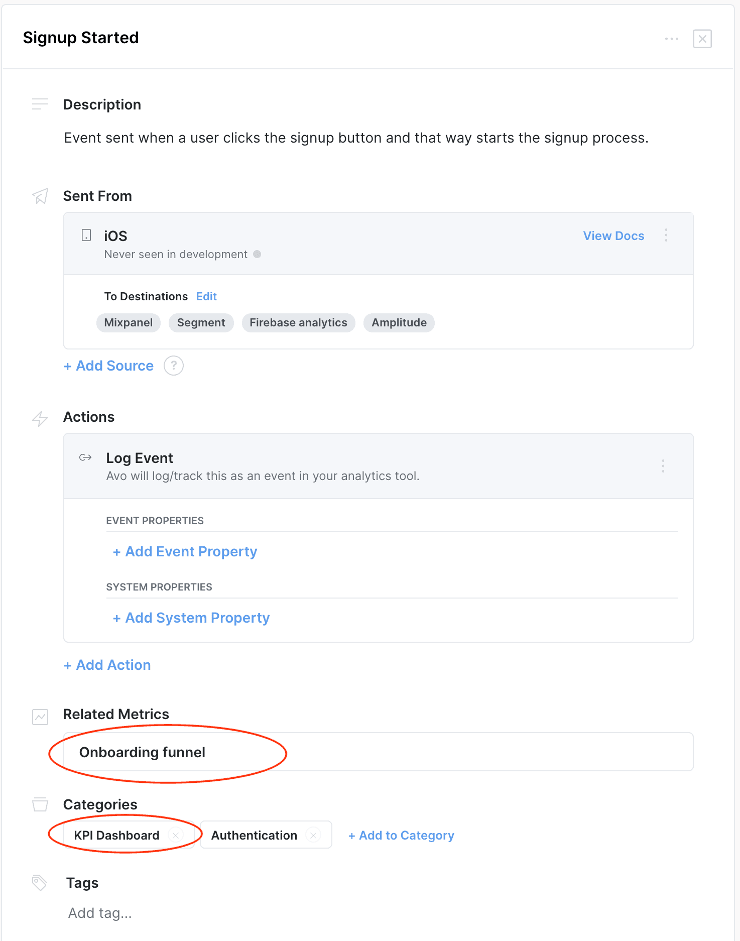Close the Signup Started panel
The height and width of the screenshot is (941, 740).
(702, 39)
